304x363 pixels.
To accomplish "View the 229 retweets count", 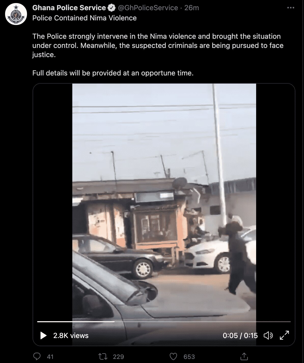I will [x=118, y=357].
